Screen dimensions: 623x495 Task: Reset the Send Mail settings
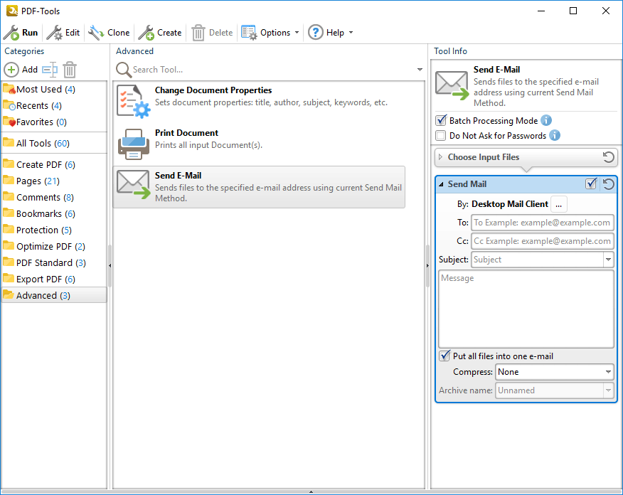click(x=608, y=184)
